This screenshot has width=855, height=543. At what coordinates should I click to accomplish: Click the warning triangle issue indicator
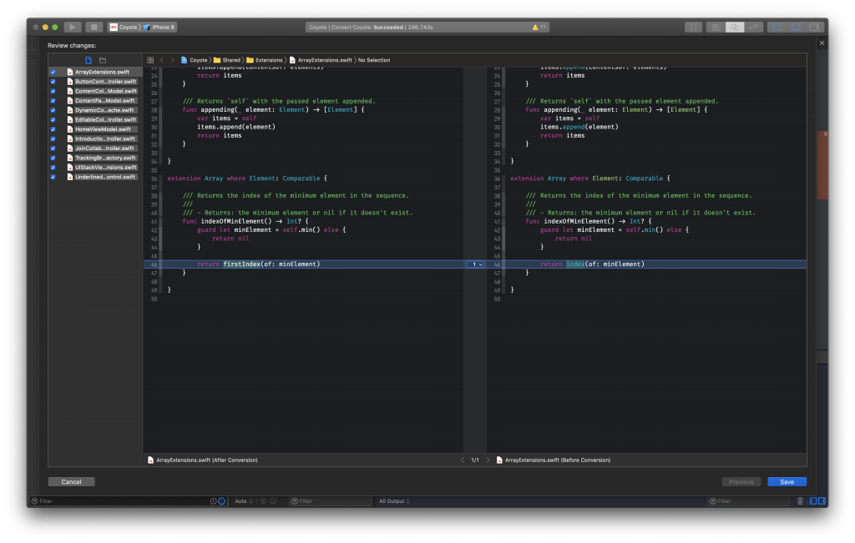pos(534,28)
